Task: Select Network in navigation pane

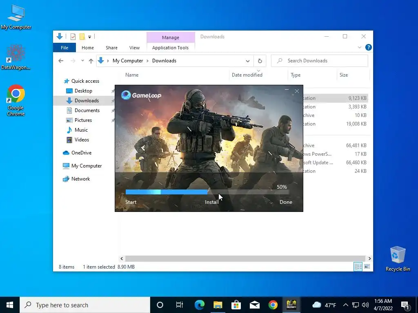Action: coord(80,179)
